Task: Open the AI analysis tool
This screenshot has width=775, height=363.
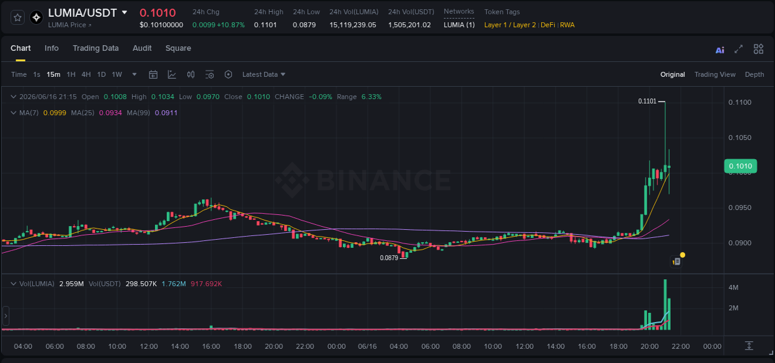Action: (x=720, y=50)
